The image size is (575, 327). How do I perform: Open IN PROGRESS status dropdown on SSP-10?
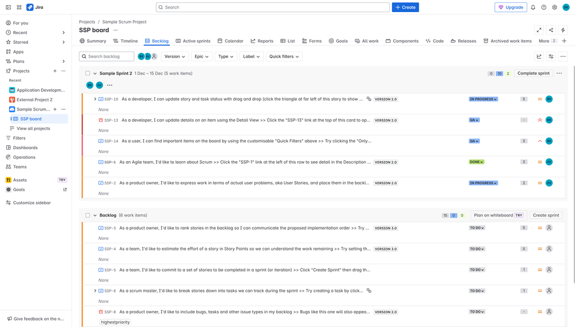[483, 99]
